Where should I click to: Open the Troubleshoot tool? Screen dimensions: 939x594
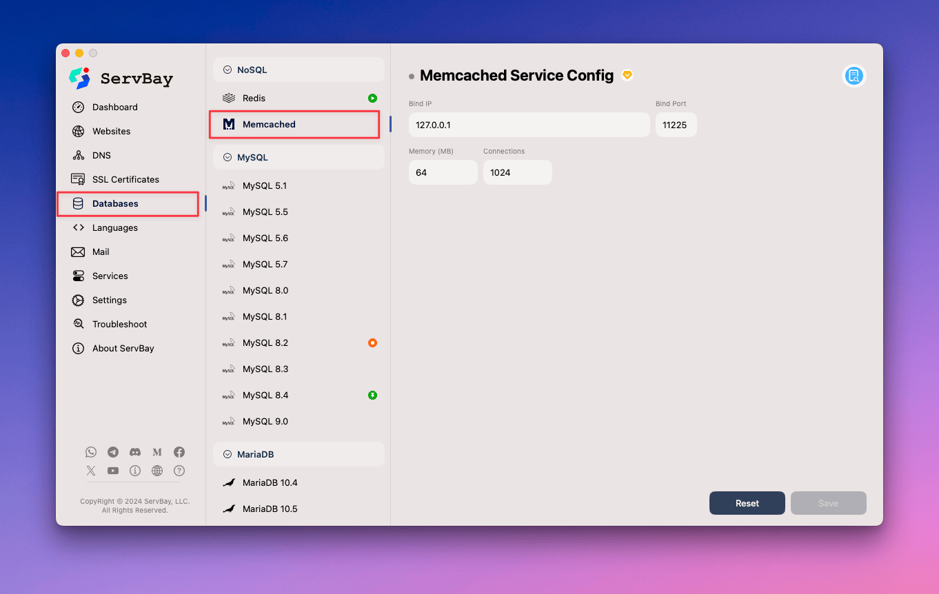tap(120, 323)
